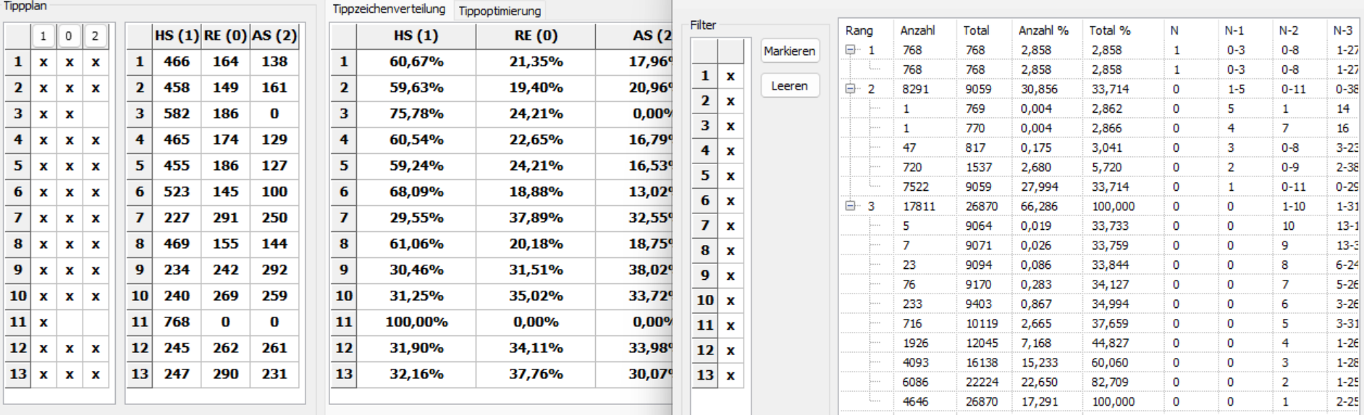Collapse the Rang 1 tree node
This screenshot has height=415, width=1364.
coord(851,50)
